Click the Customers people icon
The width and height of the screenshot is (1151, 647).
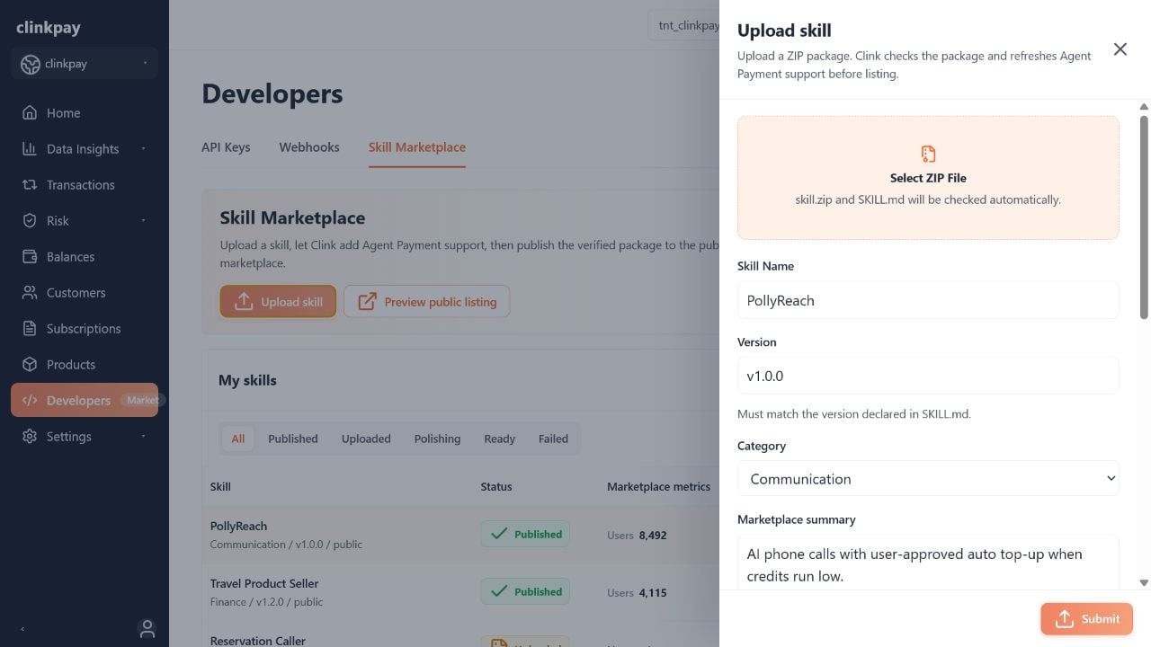coord(30,293)
